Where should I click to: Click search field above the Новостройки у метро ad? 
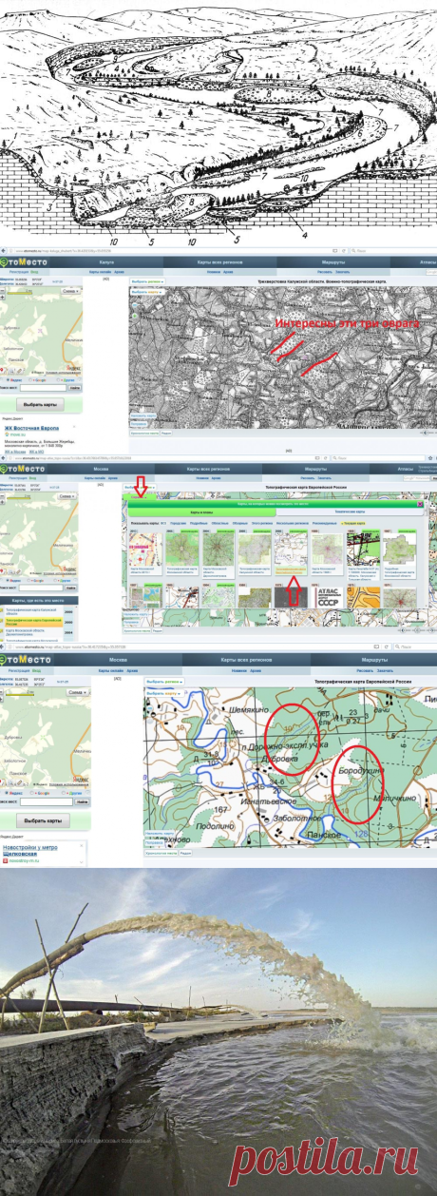pos(46,802)
